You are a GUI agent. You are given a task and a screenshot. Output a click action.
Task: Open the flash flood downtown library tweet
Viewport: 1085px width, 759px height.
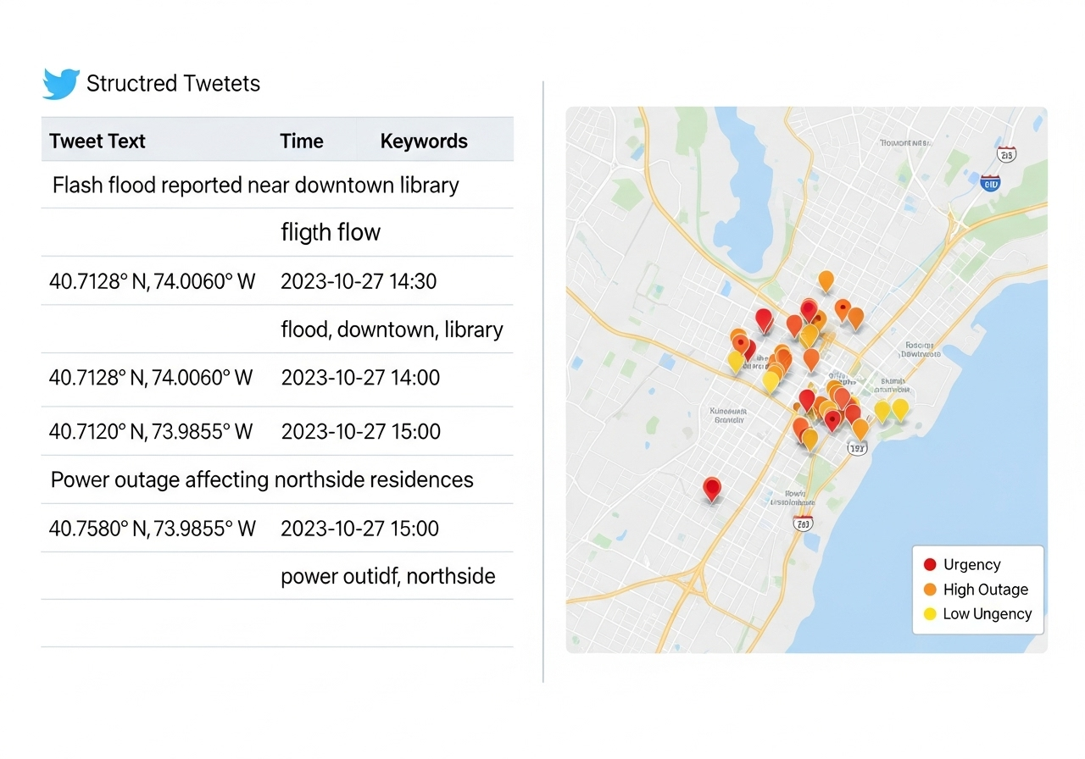pyautogui.click(x=255, y=186)
